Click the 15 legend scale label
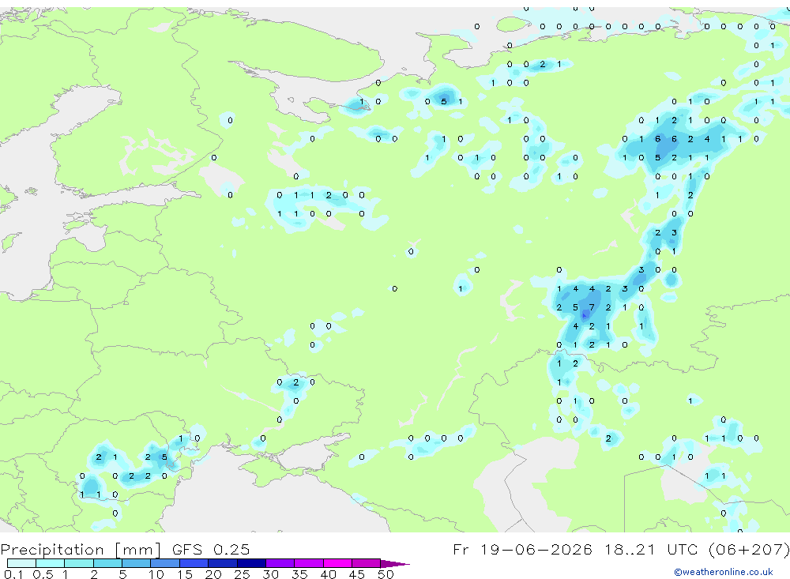The width and height of the screenshot is (790, 579). (x=185, y=574)
